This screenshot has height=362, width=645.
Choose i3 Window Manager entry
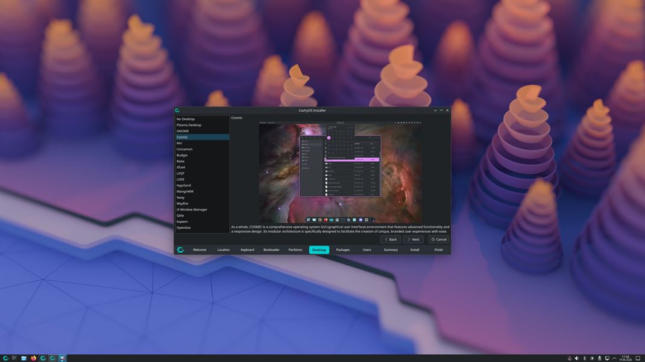pos(203,209)
